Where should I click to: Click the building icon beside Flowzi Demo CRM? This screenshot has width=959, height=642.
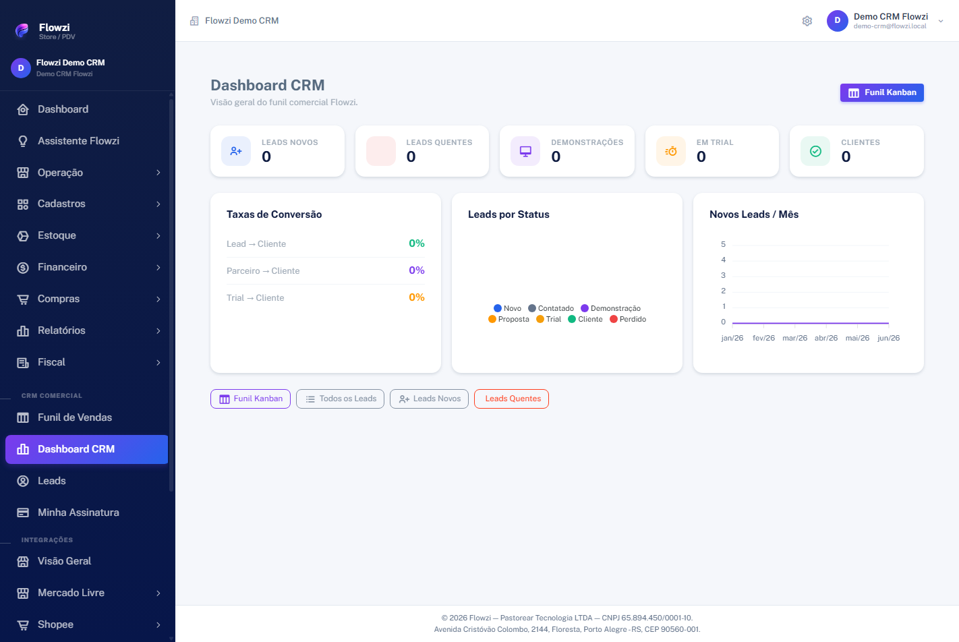(194, 21)
